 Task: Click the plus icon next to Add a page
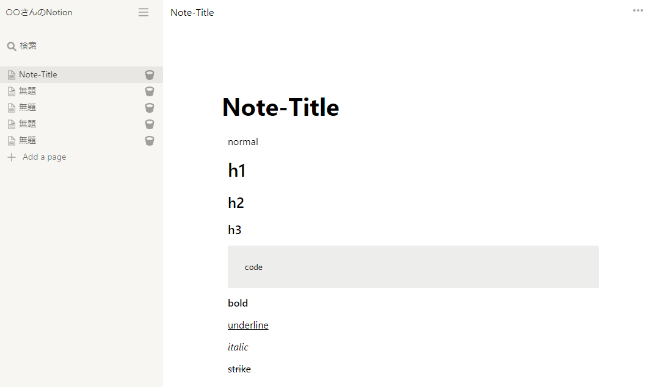coord(12,157)
